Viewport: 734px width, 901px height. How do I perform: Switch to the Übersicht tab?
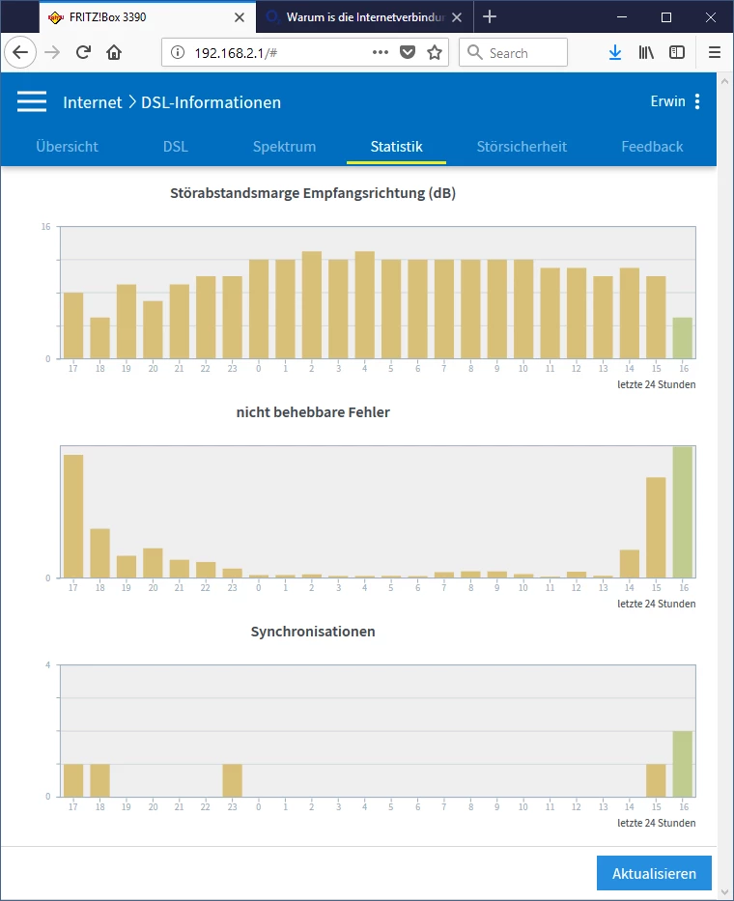[x=67, y=147]
